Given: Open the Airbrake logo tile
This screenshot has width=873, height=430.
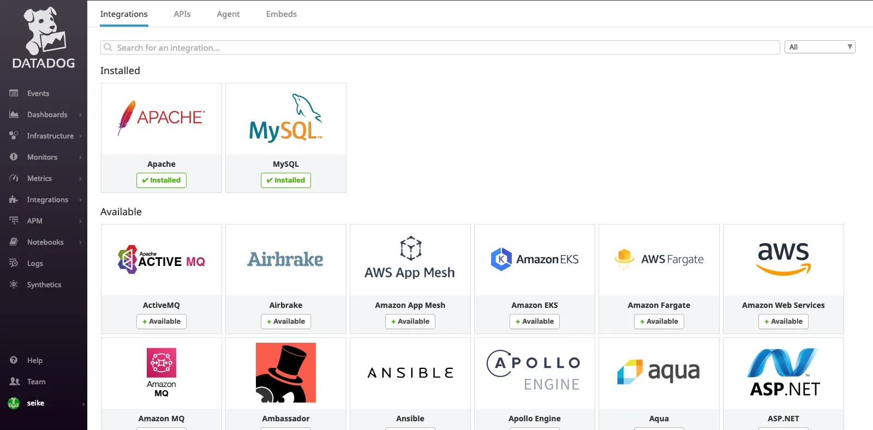Looking at the screenshot, I should tap(286, 260).
